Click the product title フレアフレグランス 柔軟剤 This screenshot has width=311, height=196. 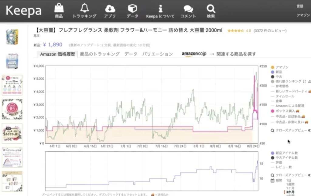click(128, 30)
